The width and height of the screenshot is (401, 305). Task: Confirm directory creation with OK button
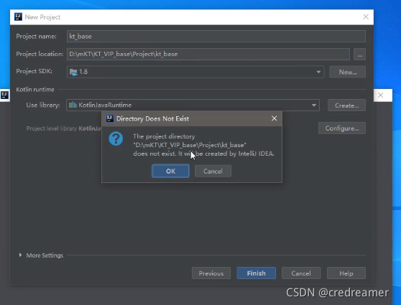tap(170, 171)
